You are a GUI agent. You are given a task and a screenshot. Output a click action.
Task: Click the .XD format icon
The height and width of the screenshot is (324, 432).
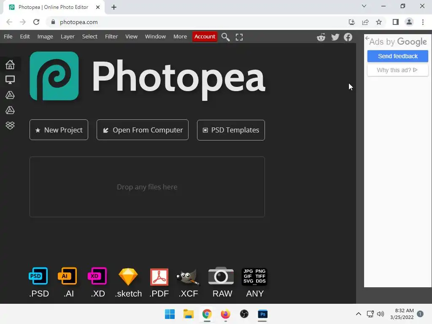point(97,276)
